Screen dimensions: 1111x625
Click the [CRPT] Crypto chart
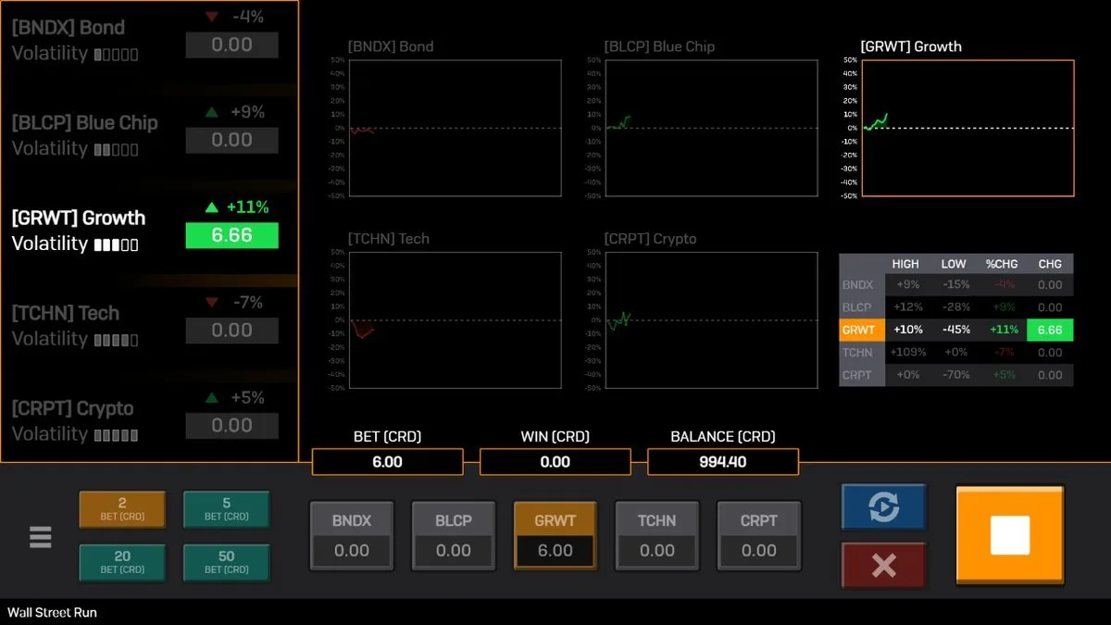711,320
